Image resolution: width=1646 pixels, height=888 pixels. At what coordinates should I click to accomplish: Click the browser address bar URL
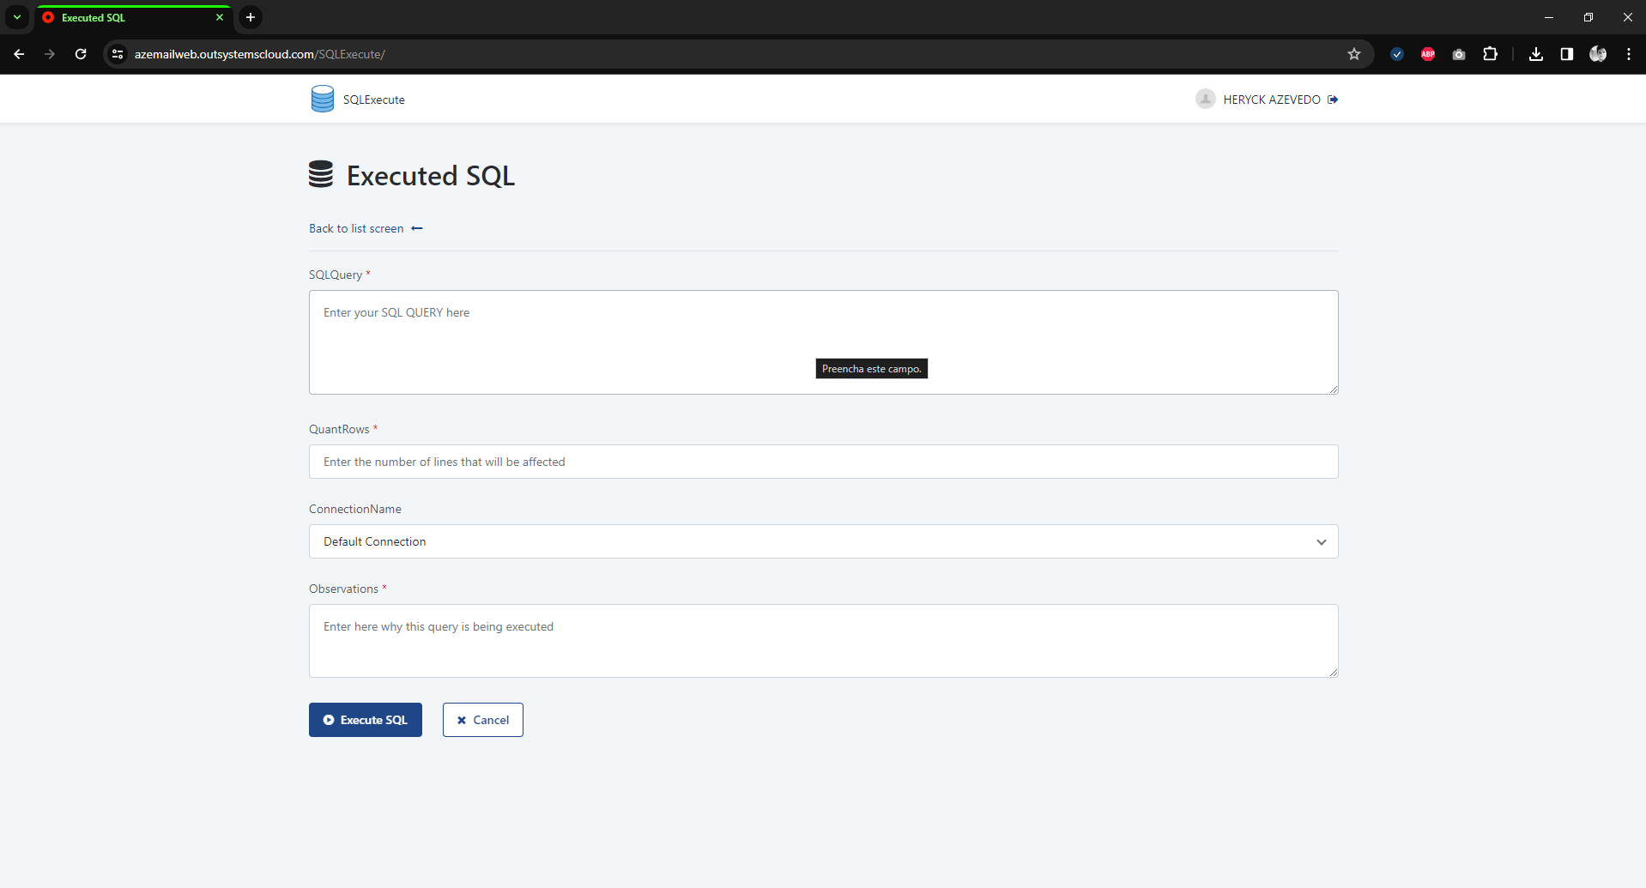[260, 54]
